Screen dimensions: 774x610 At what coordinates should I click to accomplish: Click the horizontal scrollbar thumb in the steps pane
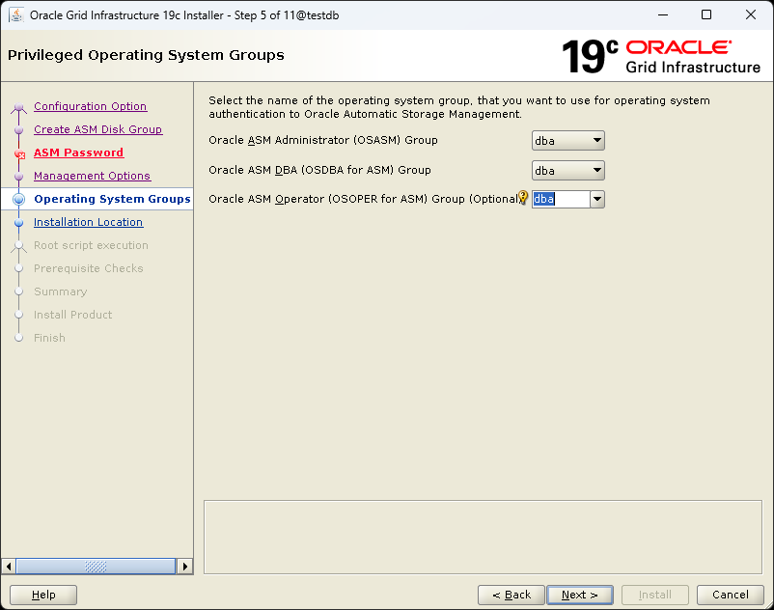click(96, 566)
